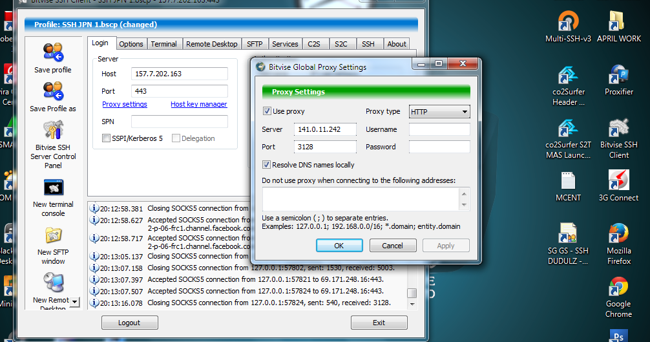Open the Proxy type HTTP dropdown
Image resolution: width=650 pixels, height=342 pixels.
point(439,111)
